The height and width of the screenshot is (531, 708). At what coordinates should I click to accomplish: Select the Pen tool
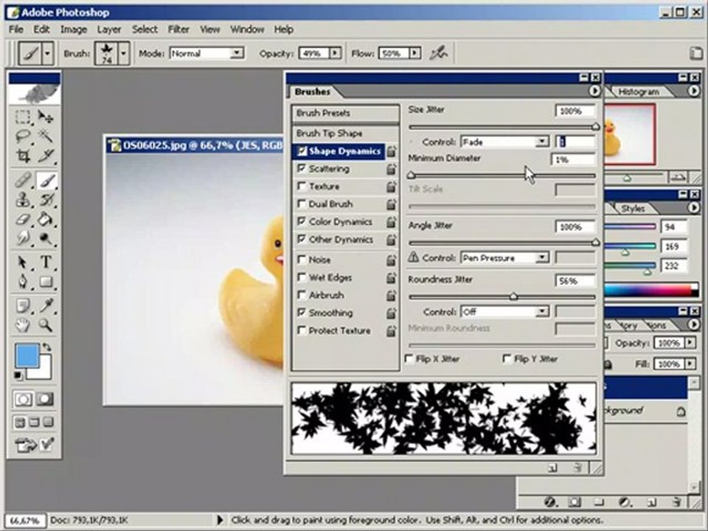23,282
